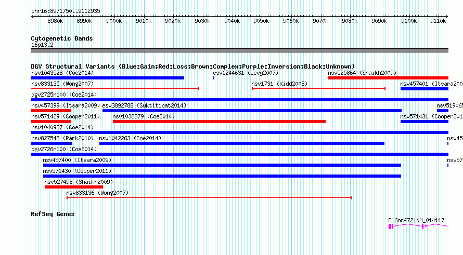Click the 9000k ruler position label
Image resolution: width=463 pixels, height=255 pixels.
(x=114, y=21)
